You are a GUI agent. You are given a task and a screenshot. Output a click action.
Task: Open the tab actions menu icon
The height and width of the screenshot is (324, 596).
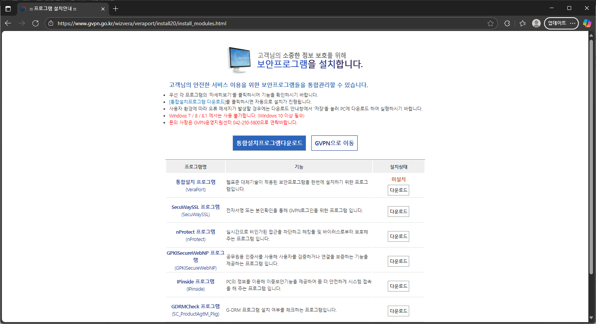tap(8, 8)
